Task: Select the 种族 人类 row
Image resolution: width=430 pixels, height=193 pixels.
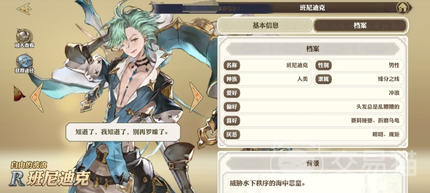Action: coord(268,79)
